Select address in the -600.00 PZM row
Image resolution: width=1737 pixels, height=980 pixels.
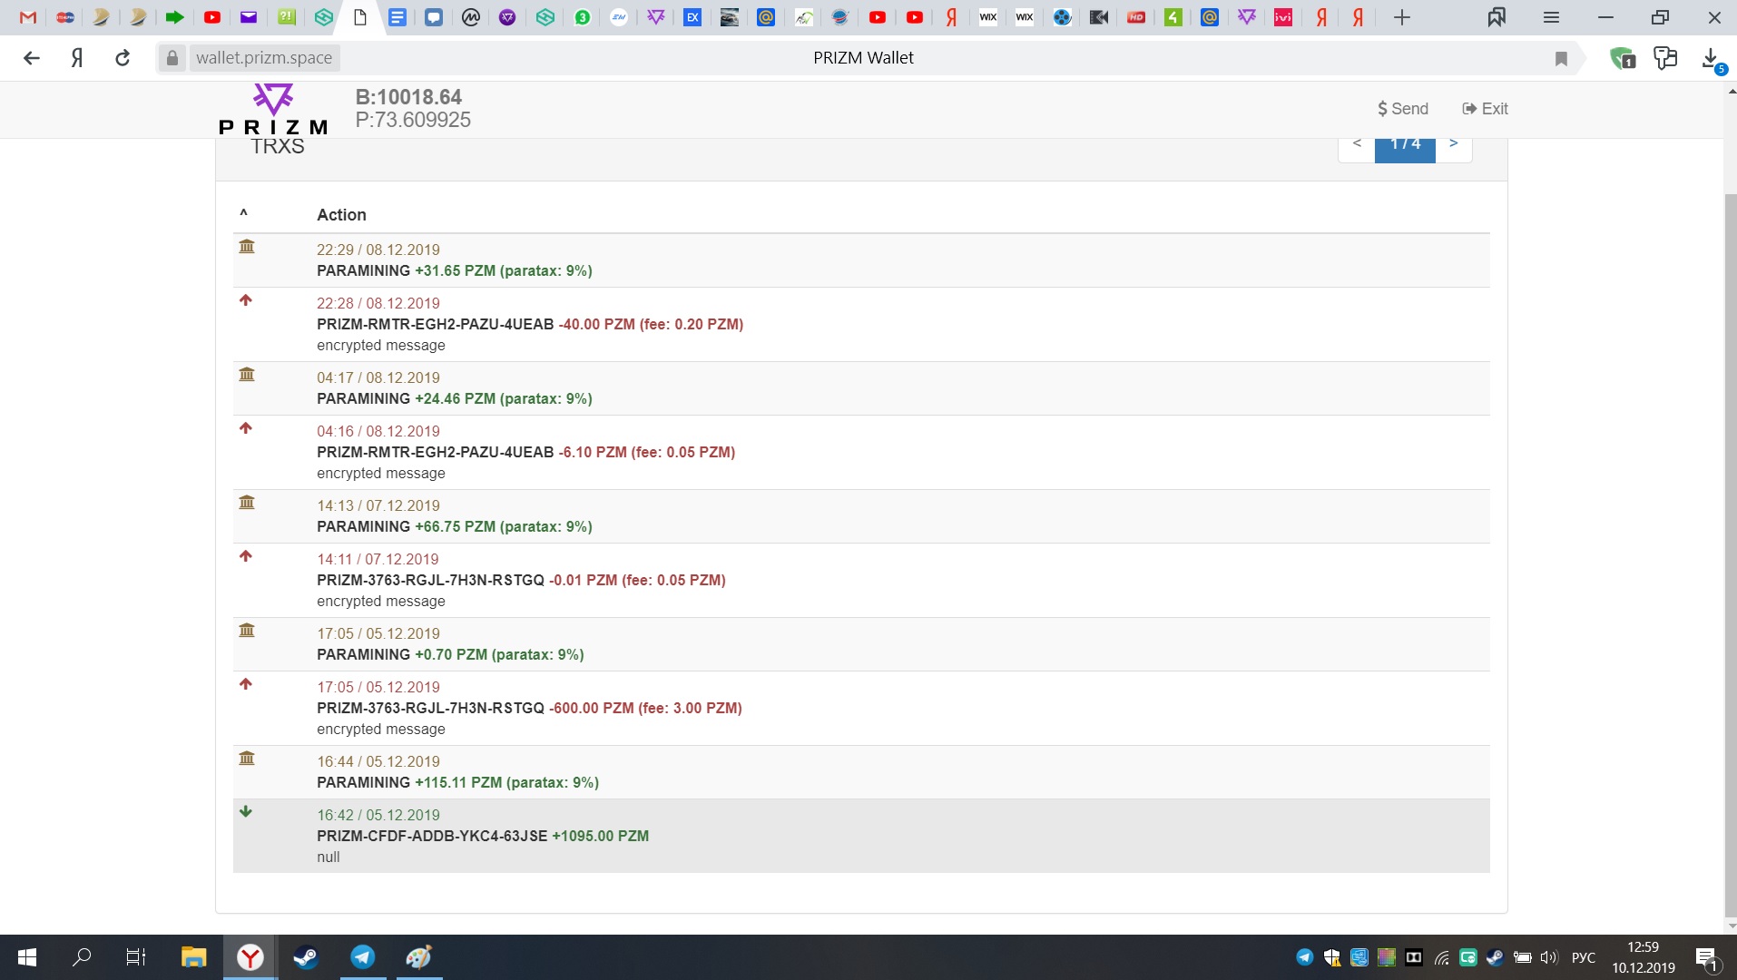(430, 708)
